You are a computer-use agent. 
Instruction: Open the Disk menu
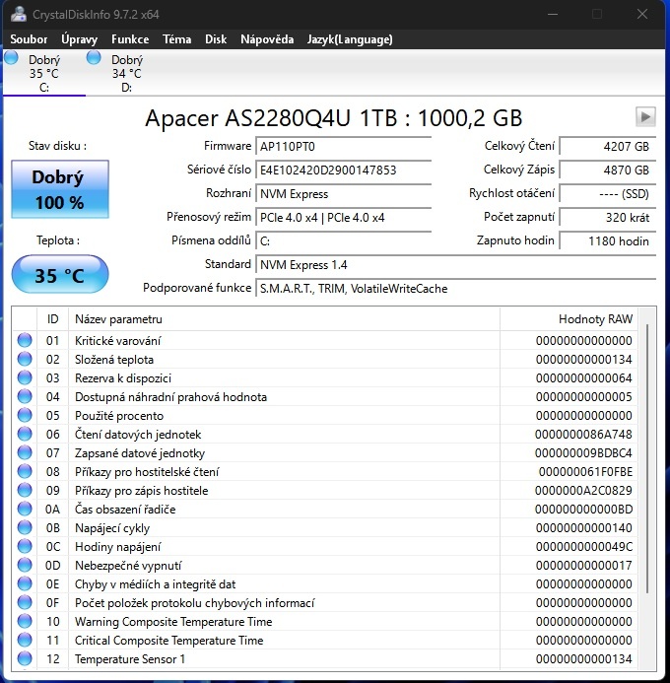(x=216, y=39)
